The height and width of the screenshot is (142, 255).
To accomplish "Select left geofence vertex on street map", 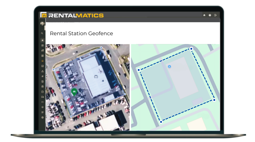I will [139, 70].
